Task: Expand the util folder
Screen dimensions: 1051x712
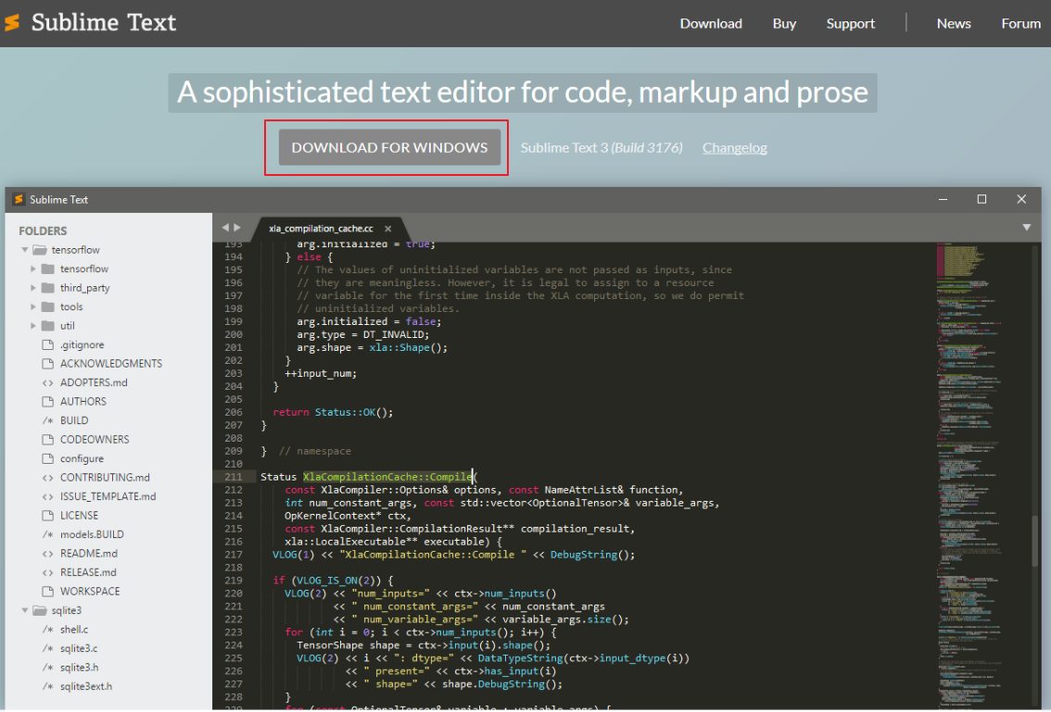Action: 32,326
